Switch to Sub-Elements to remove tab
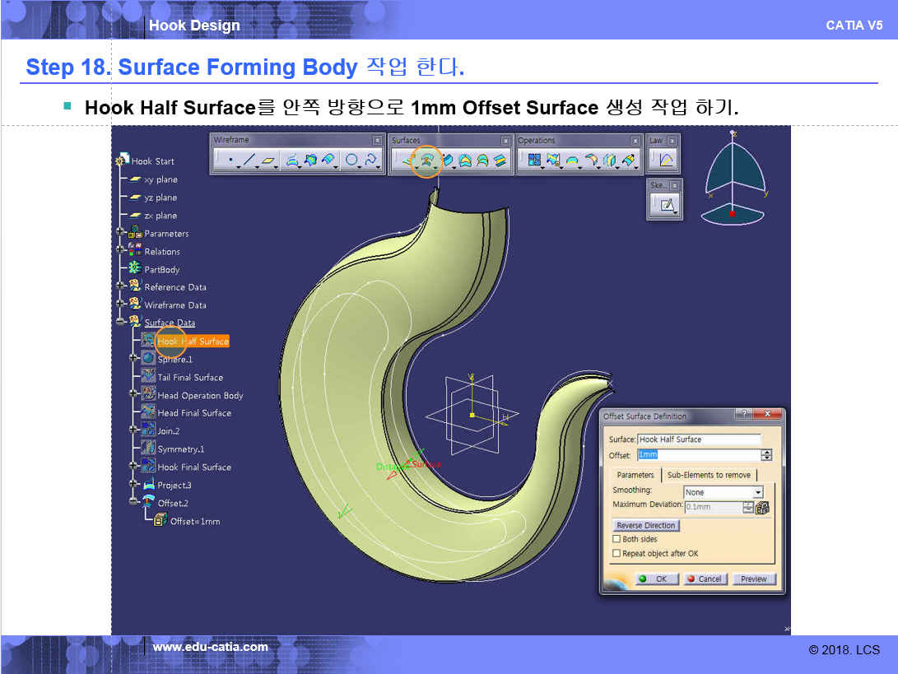 tap(709, 475)
